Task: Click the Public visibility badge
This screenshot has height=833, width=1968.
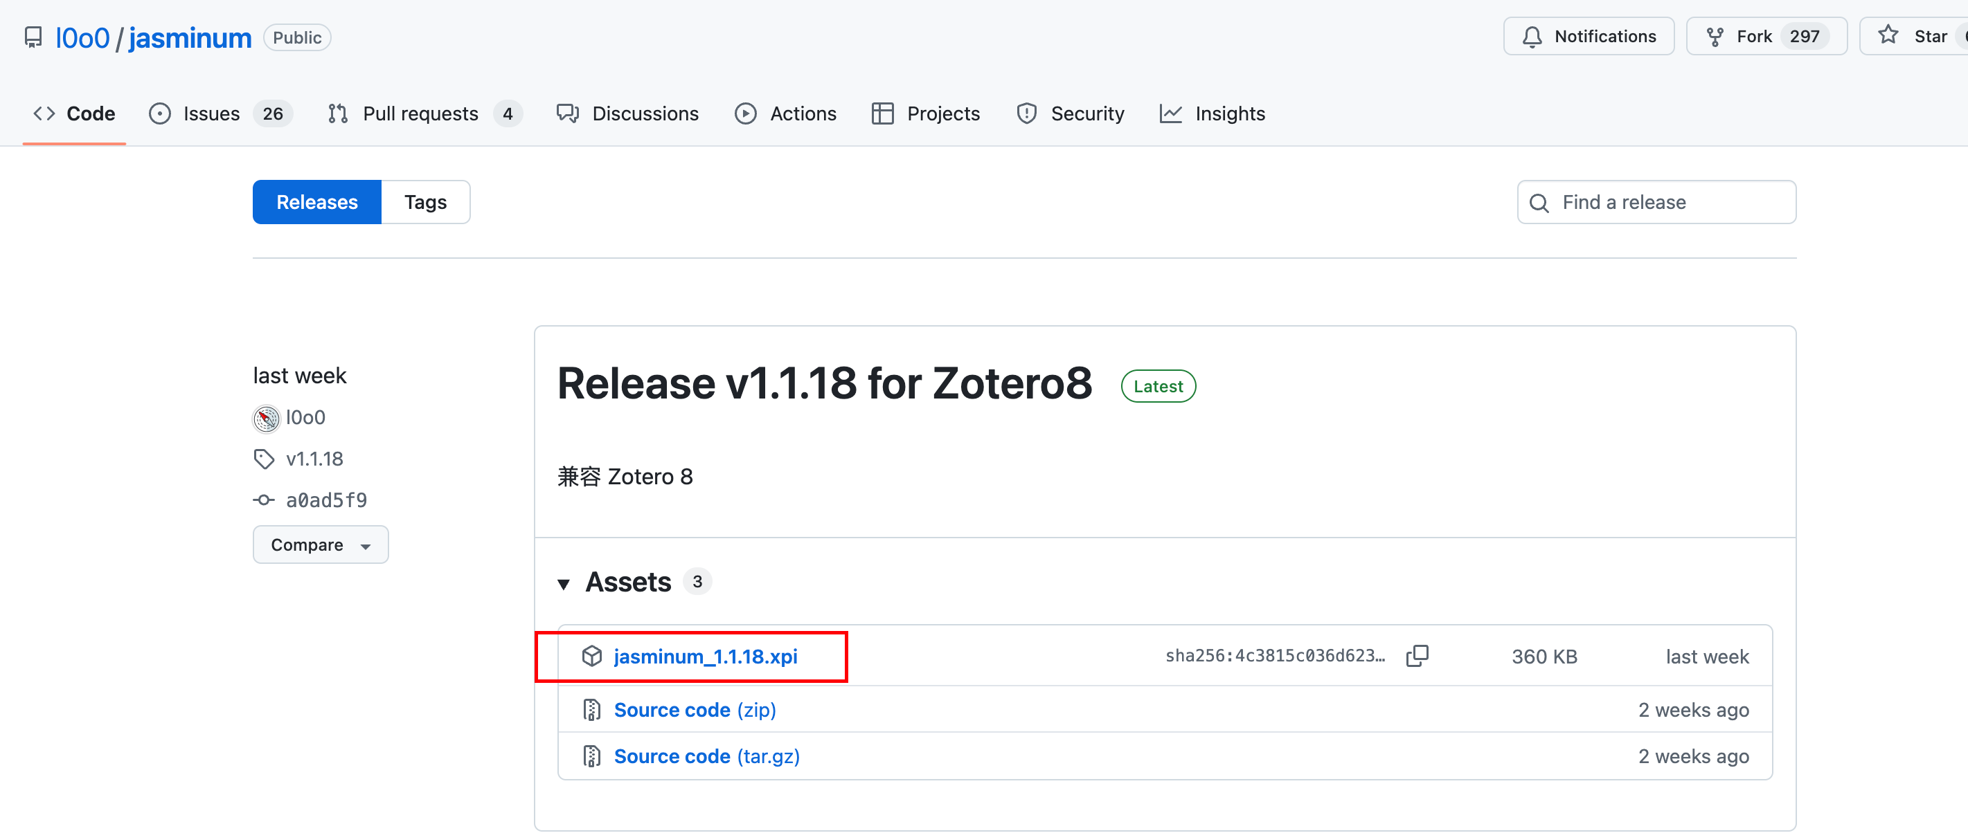Action: (x=297, y=37)
